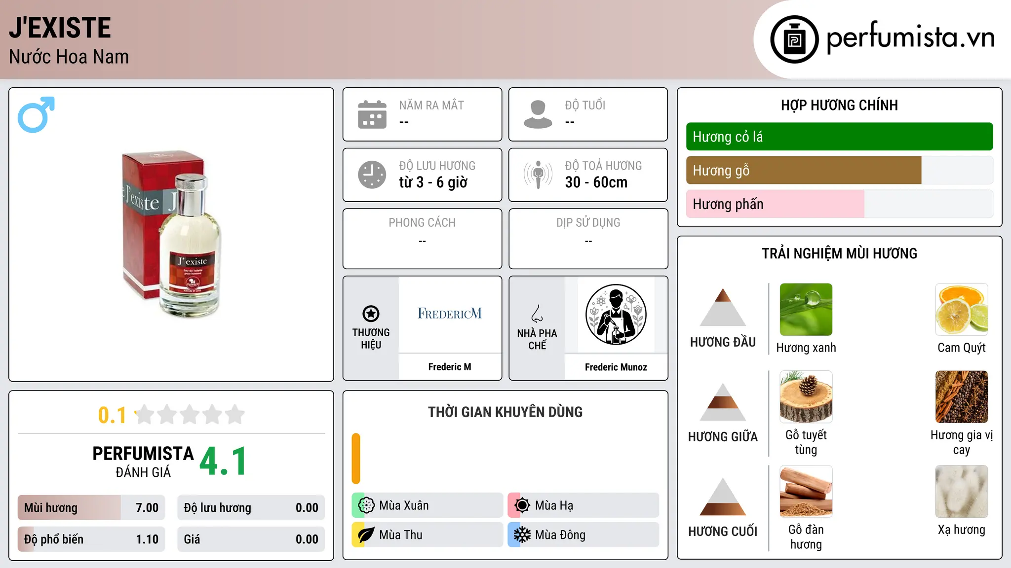
Task: Click the calendar icon beside Năm ra mắt
Action: coord(372,114)
